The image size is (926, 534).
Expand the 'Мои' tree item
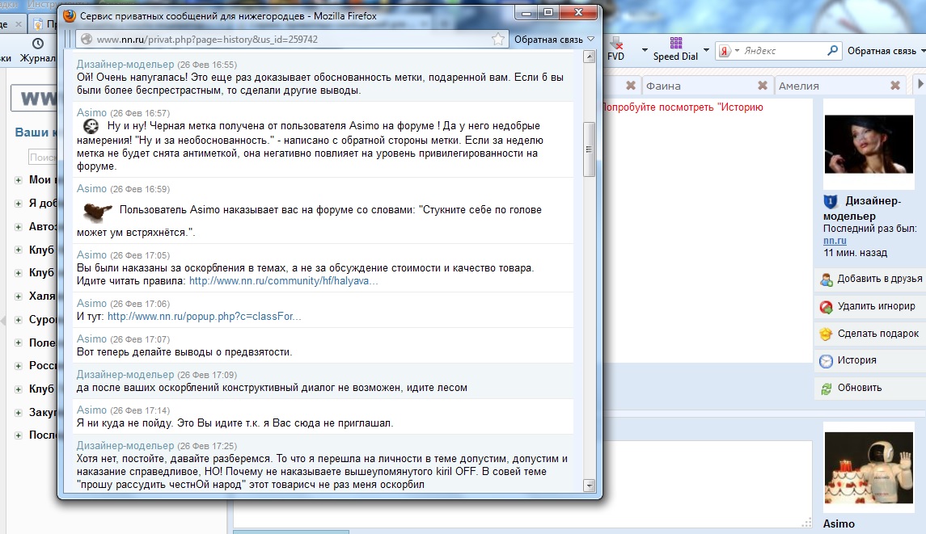point(19,180)
